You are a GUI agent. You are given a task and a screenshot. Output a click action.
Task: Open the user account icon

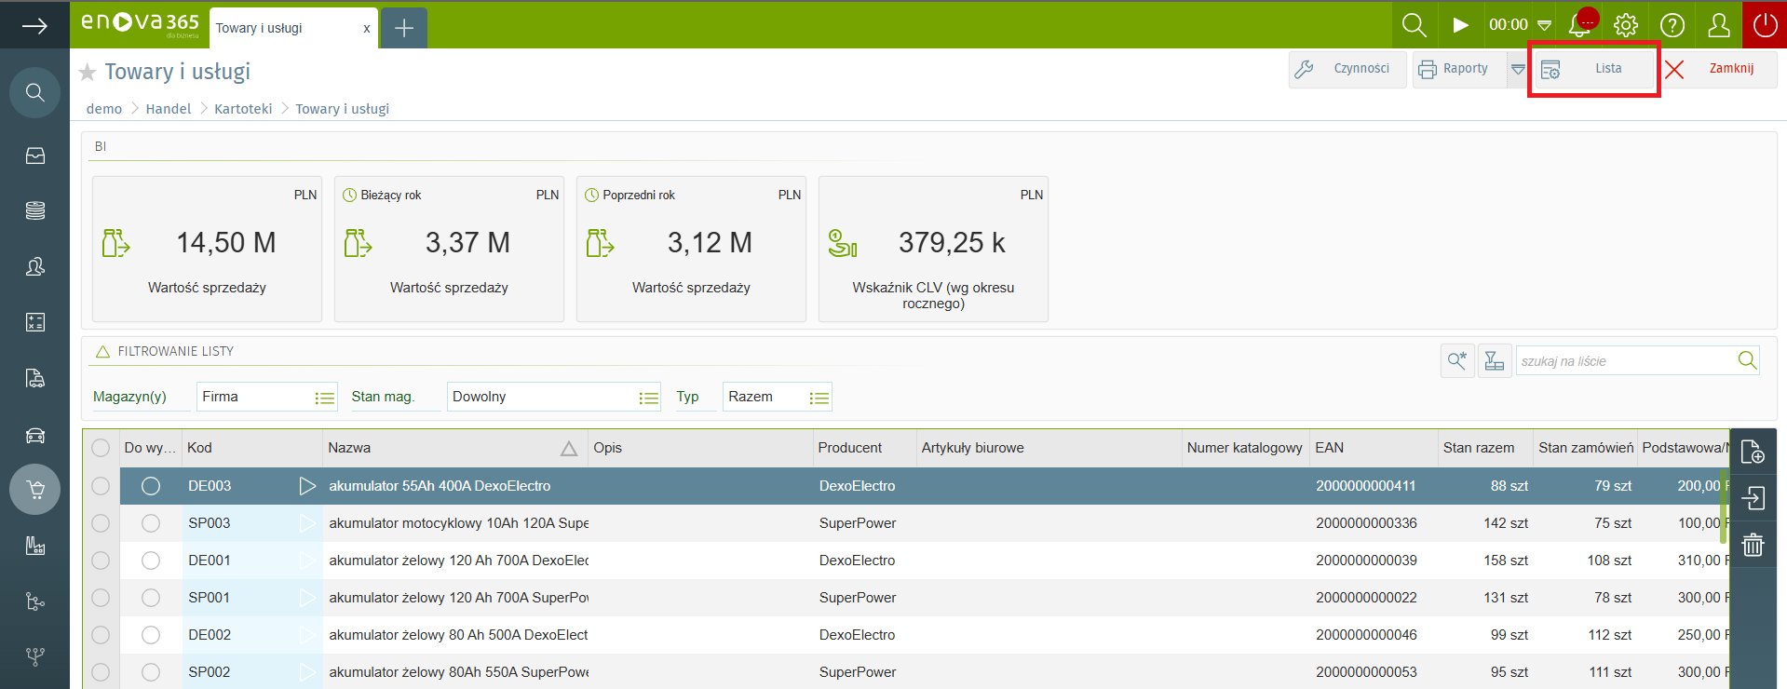[x=1718, y=25]
